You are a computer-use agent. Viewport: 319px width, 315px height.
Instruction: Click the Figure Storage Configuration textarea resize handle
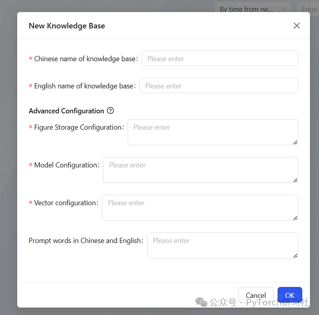pos(295,142)
